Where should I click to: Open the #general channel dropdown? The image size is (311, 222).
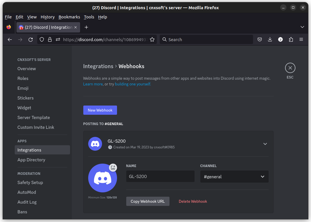234,177
